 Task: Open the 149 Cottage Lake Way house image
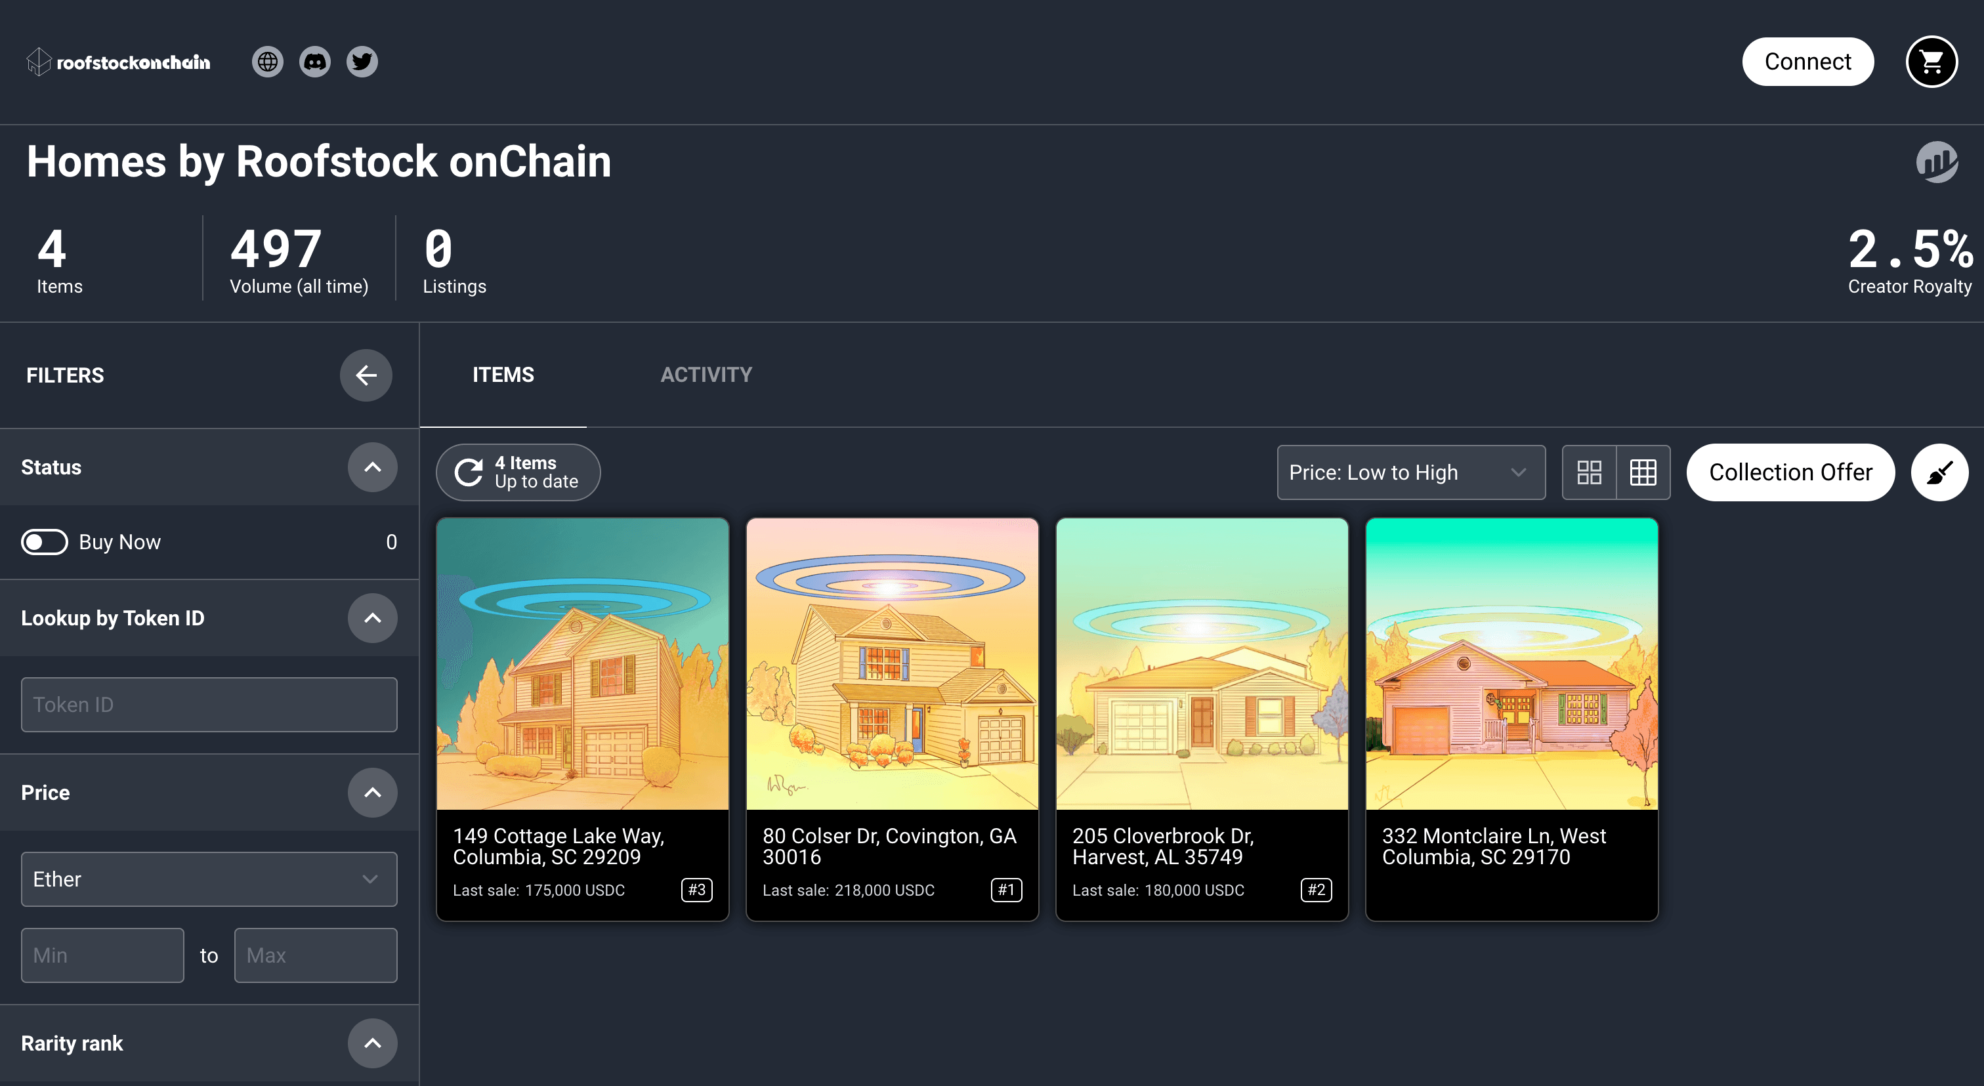tap(582, 664)
